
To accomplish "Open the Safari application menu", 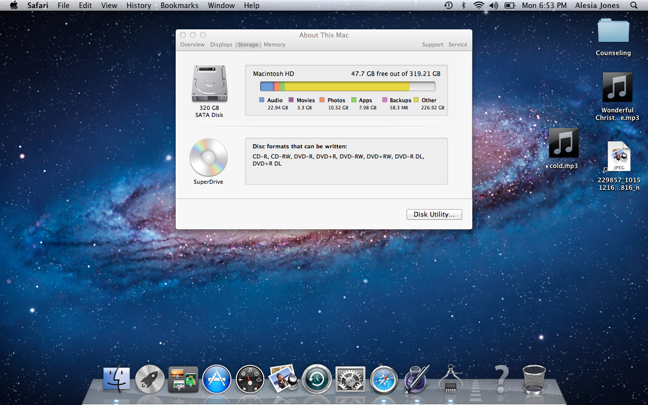I will [x=38, y=6].
